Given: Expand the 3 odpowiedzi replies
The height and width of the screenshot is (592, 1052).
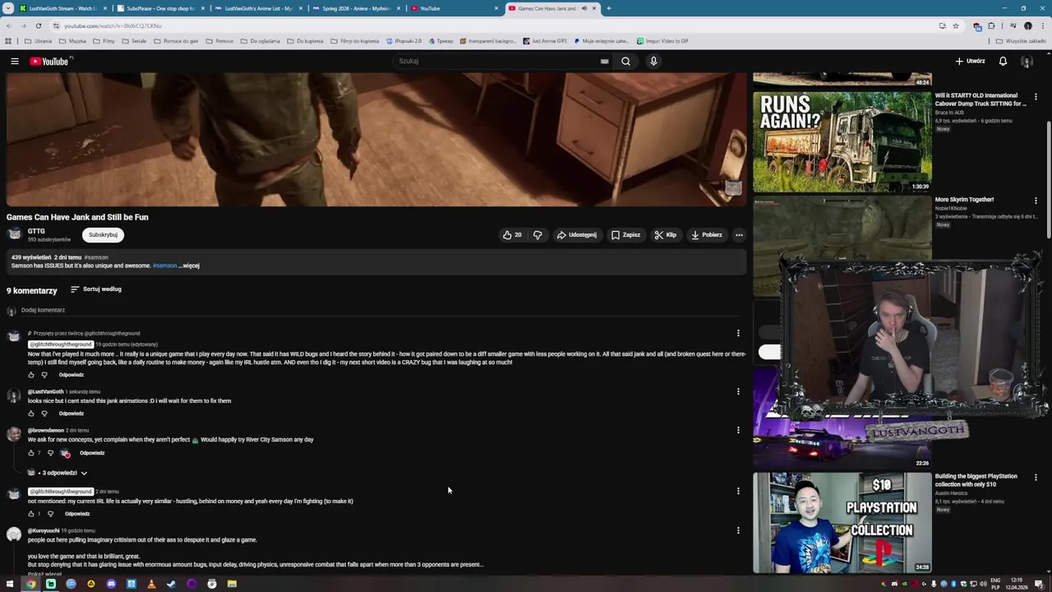Looking at the screenshot, I should (x=58, y=473).
